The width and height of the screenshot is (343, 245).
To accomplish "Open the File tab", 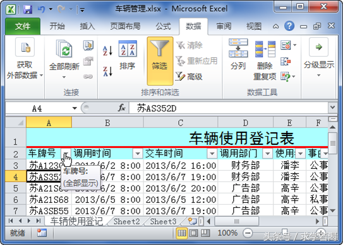I will pos(23,26).
